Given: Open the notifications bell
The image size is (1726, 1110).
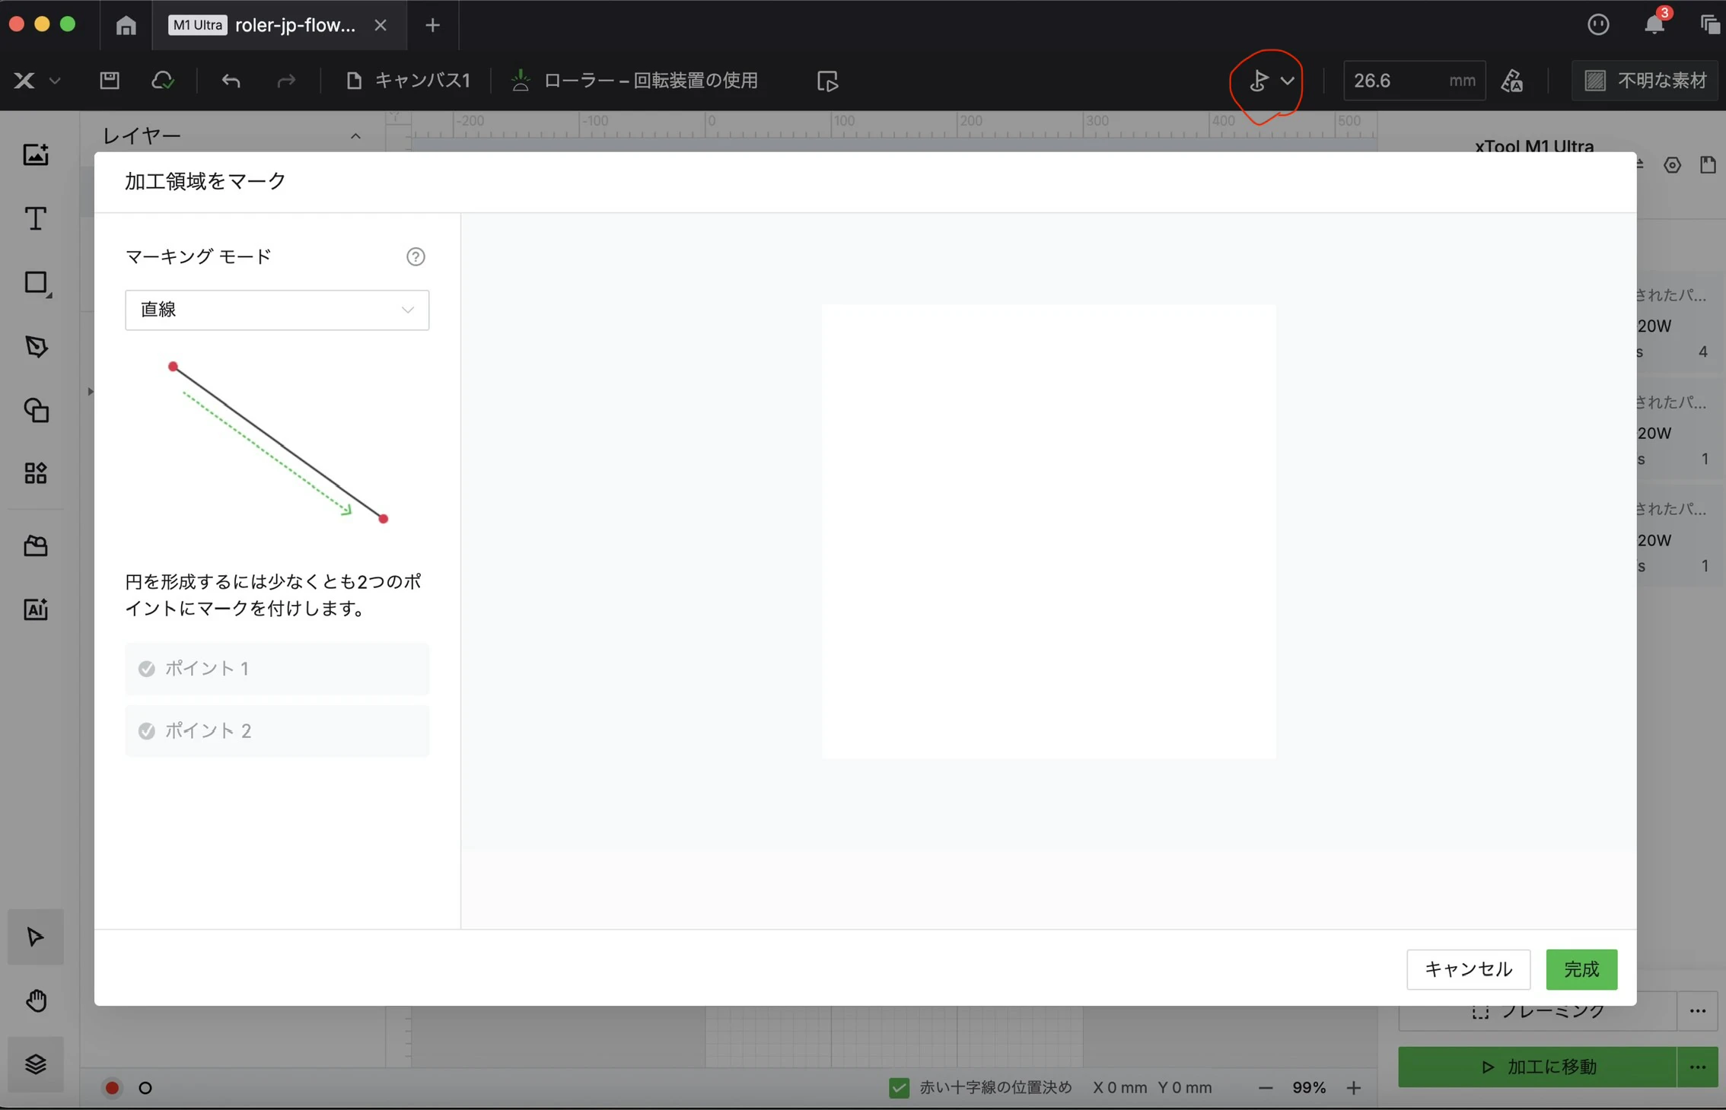Looking at the screenshot, I should 1654,24.
